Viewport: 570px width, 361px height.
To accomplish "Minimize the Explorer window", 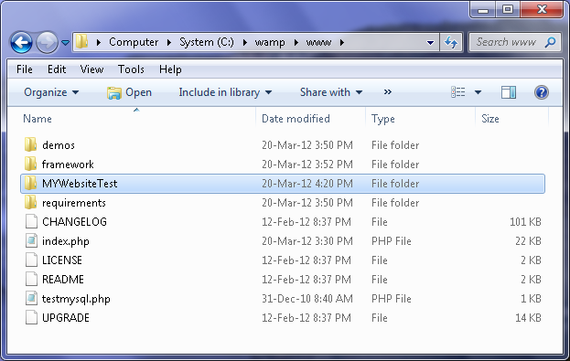I will point(483,10).
